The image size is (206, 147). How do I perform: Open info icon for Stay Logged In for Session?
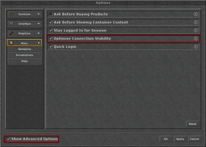[x=196, y=30]
